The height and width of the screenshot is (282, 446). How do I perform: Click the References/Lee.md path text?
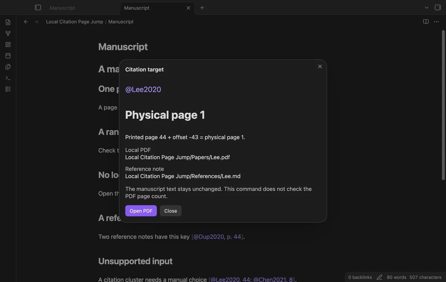pos(183,176)
